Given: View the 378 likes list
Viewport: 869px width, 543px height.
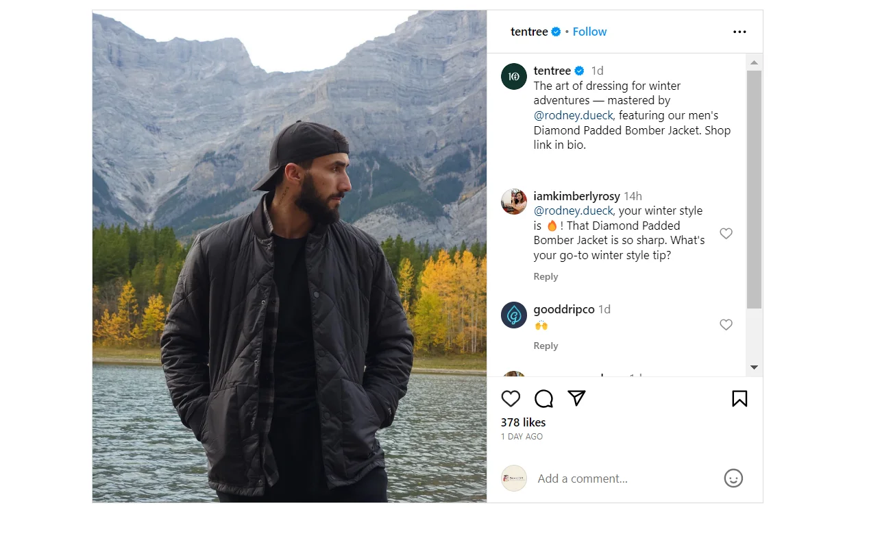Looking at the screenshot, I should (x=523, y=422).
